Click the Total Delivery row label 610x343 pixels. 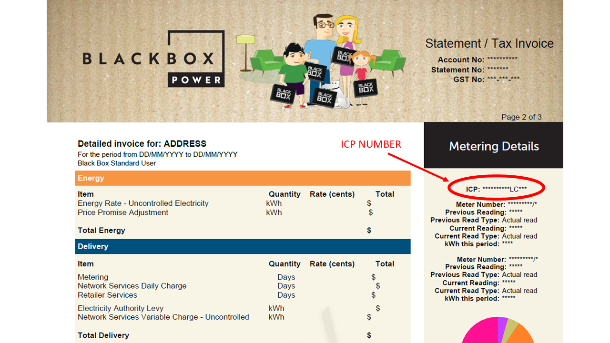[x=103, y=335]
